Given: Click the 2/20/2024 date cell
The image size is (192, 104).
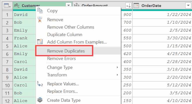Looking at the screenshot, I should [162, 77].
